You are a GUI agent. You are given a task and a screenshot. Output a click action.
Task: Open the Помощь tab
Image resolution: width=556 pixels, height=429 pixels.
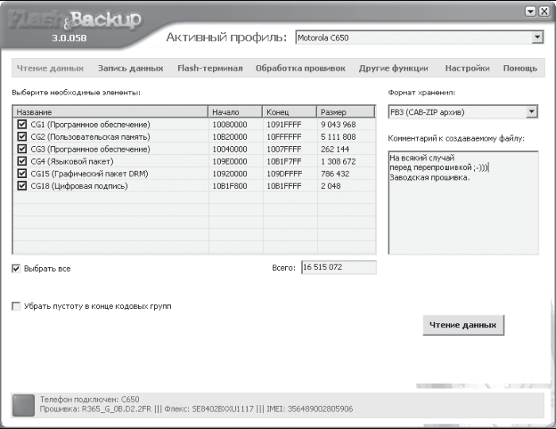click(x=520, y=68)
